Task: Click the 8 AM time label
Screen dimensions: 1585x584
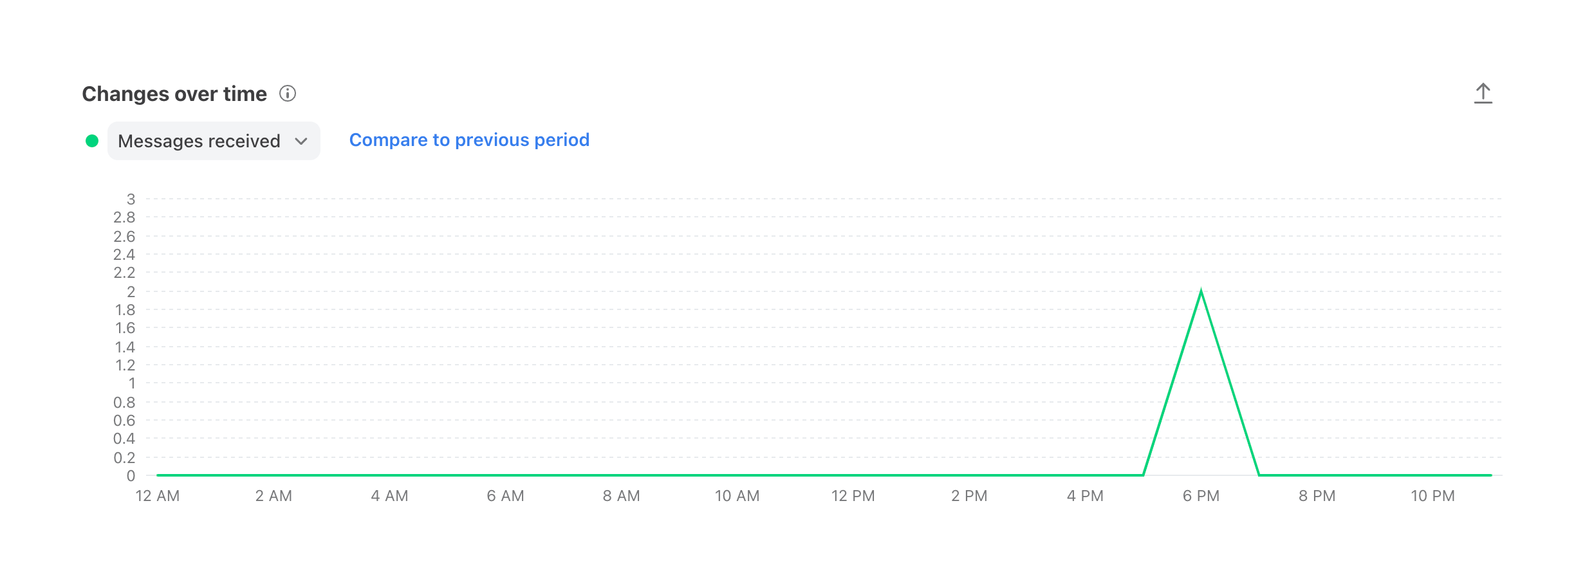Action: click(621, 496)
